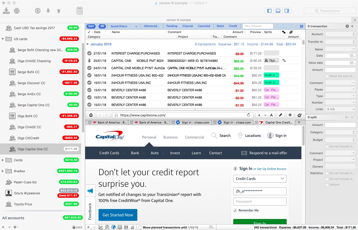Toggle cleared check on 24HOUR FITNESS USA,INC 800-432 row

[89, 75]
